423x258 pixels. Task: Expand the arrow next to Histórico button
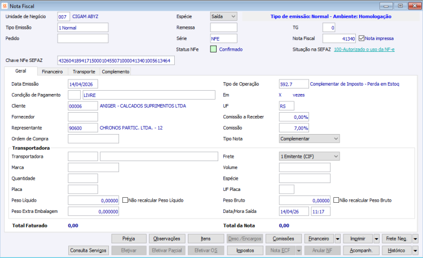click(415, 251)
